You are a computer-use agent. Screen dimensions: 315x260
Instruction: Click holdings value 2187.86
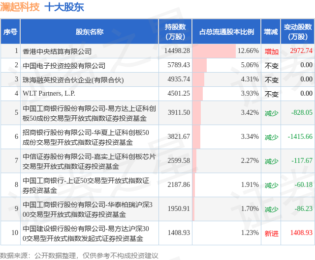tap(179, 184)
